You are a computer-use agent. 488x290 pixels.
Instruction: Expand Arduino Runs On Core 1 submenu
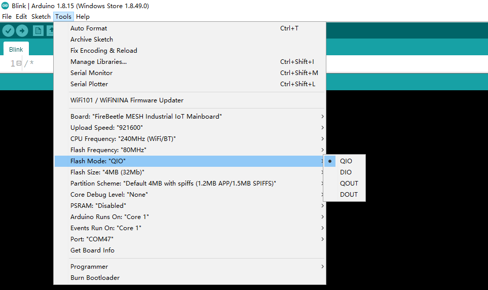click(x=190, y=217)
